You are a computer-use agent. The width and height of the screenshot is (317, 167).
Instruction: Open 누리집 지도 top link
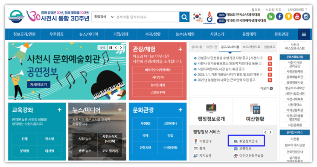(x=273, y=9)
